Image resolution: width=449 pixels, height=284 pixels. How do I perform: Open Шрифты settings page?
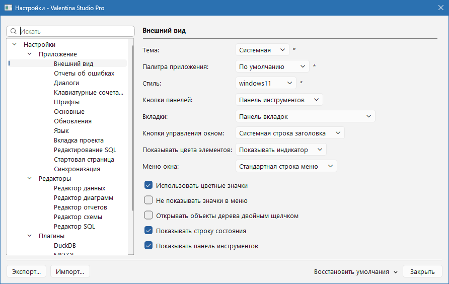67,102
